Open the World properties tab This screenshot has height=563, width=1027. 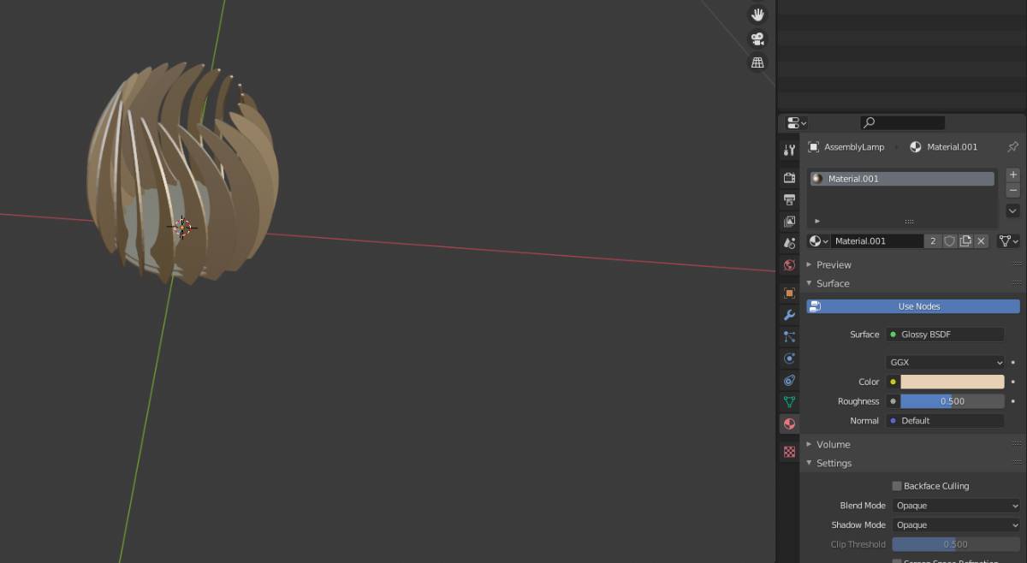click(x=789, y=265)
